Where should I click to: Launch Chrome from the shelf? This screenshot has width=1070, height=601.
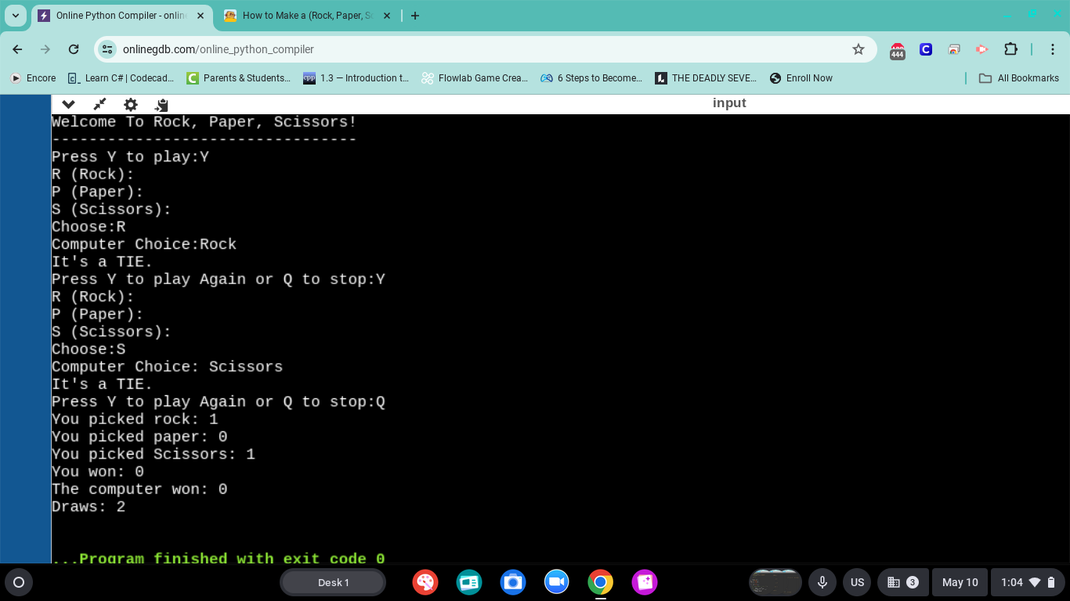pos(600,582)
